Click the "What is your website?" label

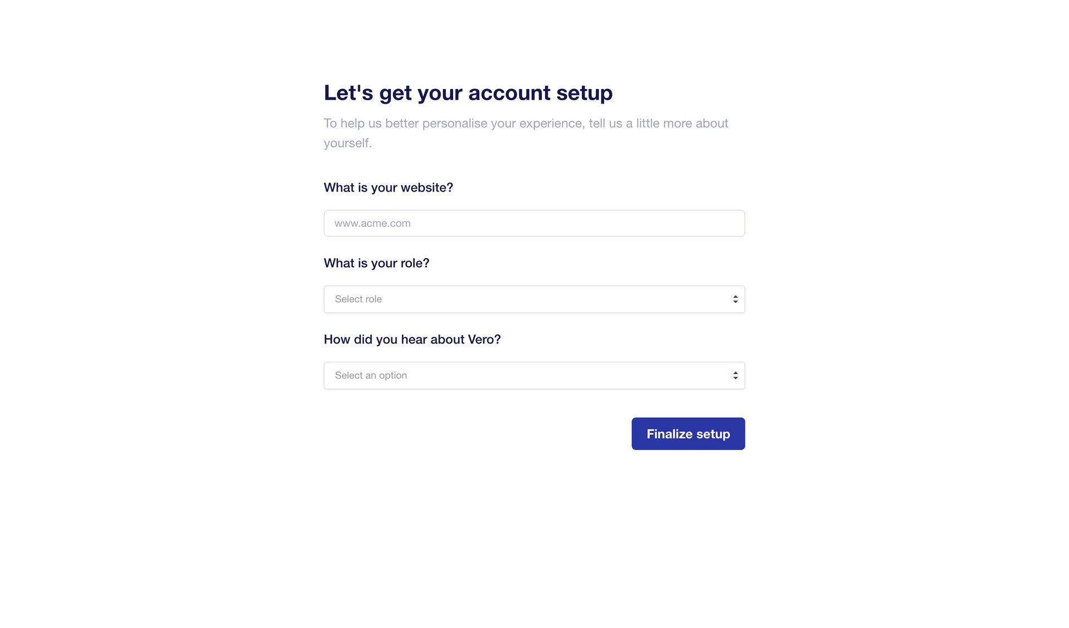[x=388, y=188]
